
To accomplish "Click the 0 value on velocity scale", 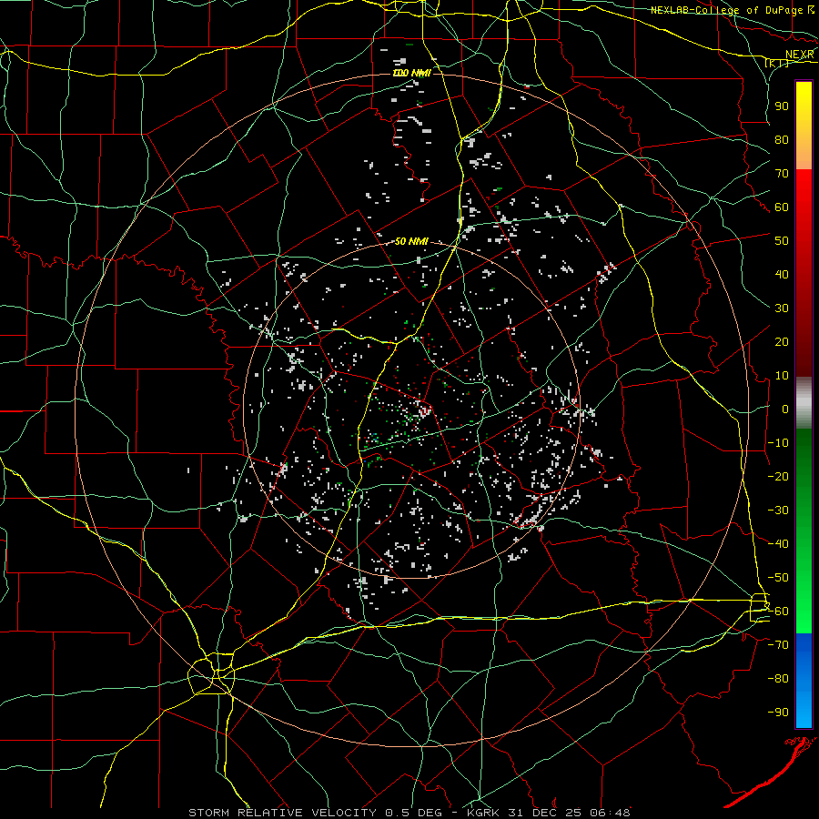I will point(785,409).
